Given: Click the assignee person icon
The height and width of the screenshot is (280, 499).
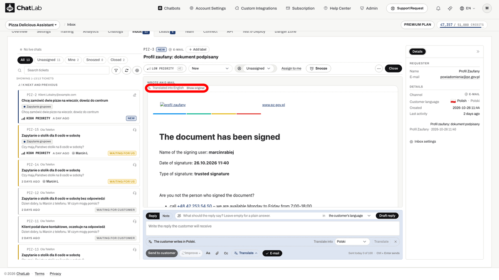Looking at the screenshot, I should 239,68.
